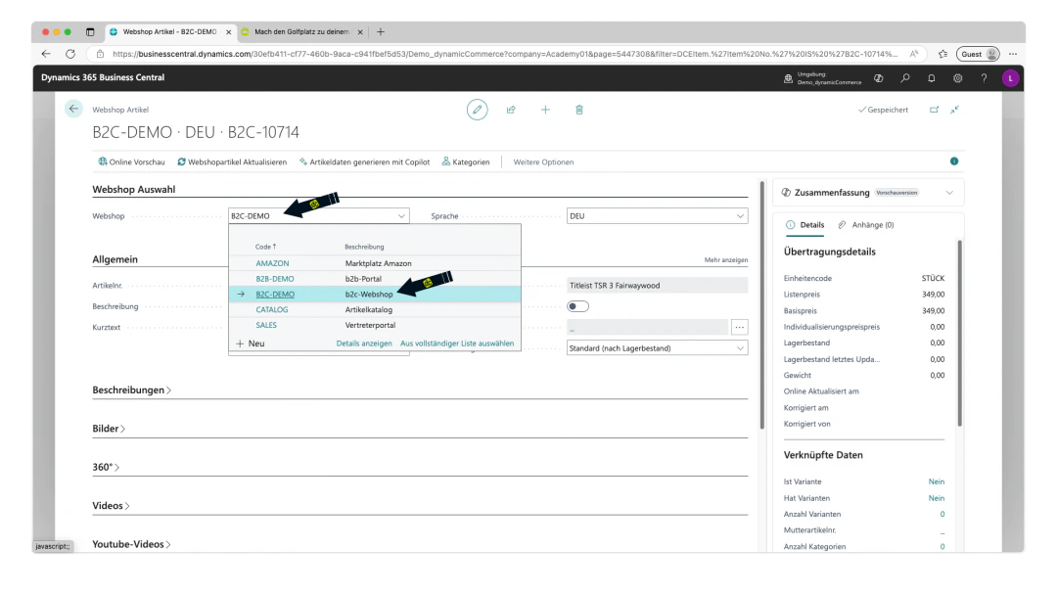1057x595 pixels.
Task: Click the collapse page arrows icon
Action: pyautogui.click(x=954, y=110)
